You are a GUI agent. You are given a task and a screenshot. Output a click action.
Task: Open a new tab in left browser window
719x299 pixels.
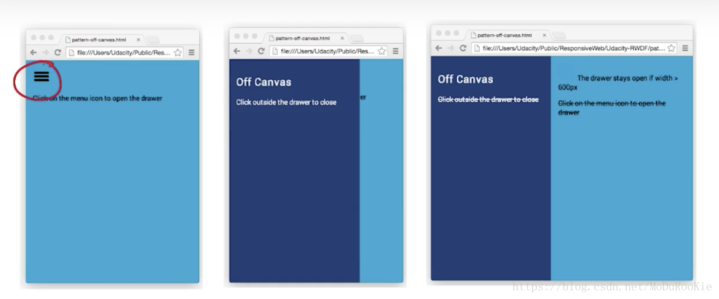coord(153,40)
